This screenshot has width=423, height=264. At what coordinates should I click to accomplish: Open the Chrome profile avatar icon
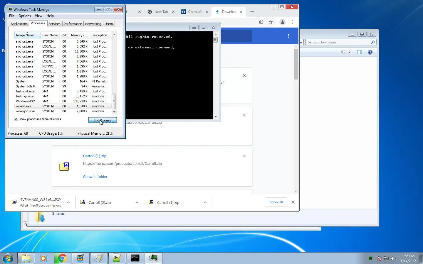(282, 22)
